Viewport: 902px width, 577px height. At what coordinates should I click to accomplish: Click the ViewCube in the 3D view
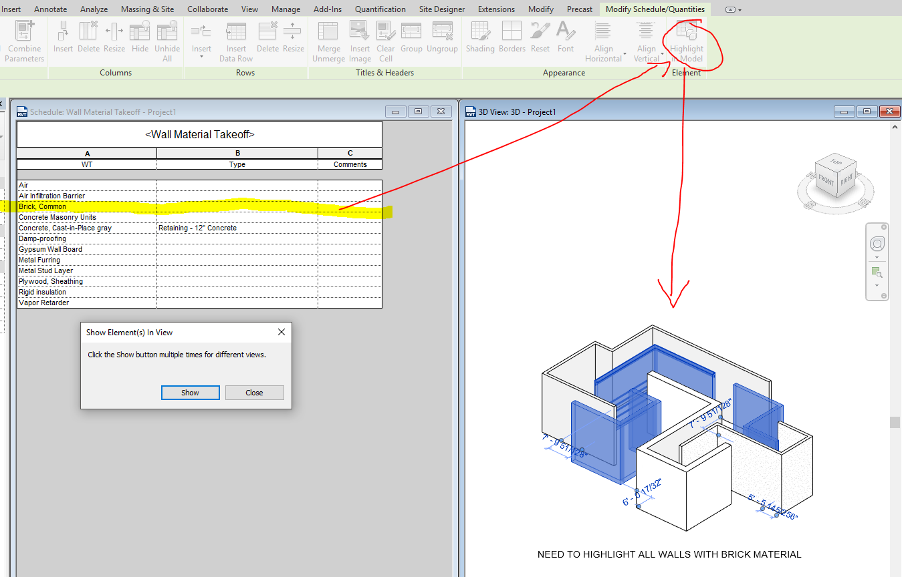point(834,177)
